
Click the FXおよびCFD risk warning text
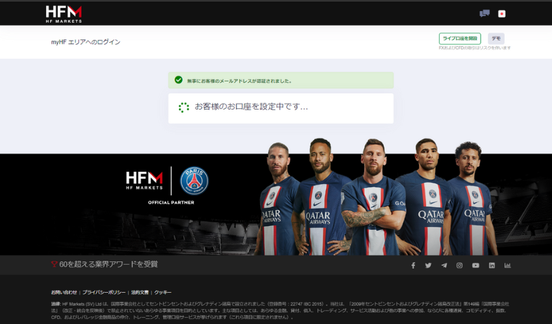[x=475, y=48]
